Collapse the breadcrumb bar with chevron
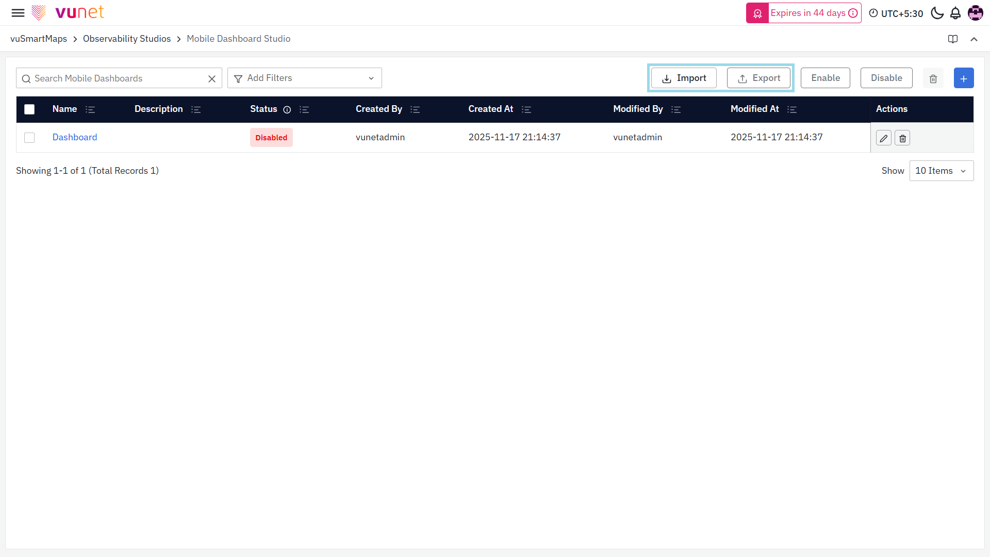The height and width of the screenshot is (557, 990). [x=974, y=39]
